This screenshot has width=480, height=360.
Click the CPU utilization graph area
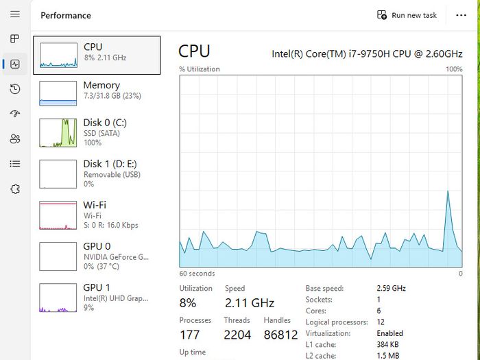(321, 171)
